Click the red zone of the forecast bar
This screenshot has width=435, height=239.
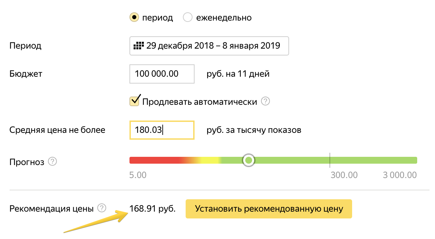(x=154, y=160)
